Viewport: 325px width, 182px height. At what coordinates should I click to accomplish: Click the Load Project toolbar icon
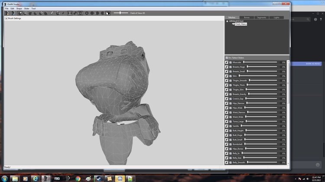coord(13,13)
